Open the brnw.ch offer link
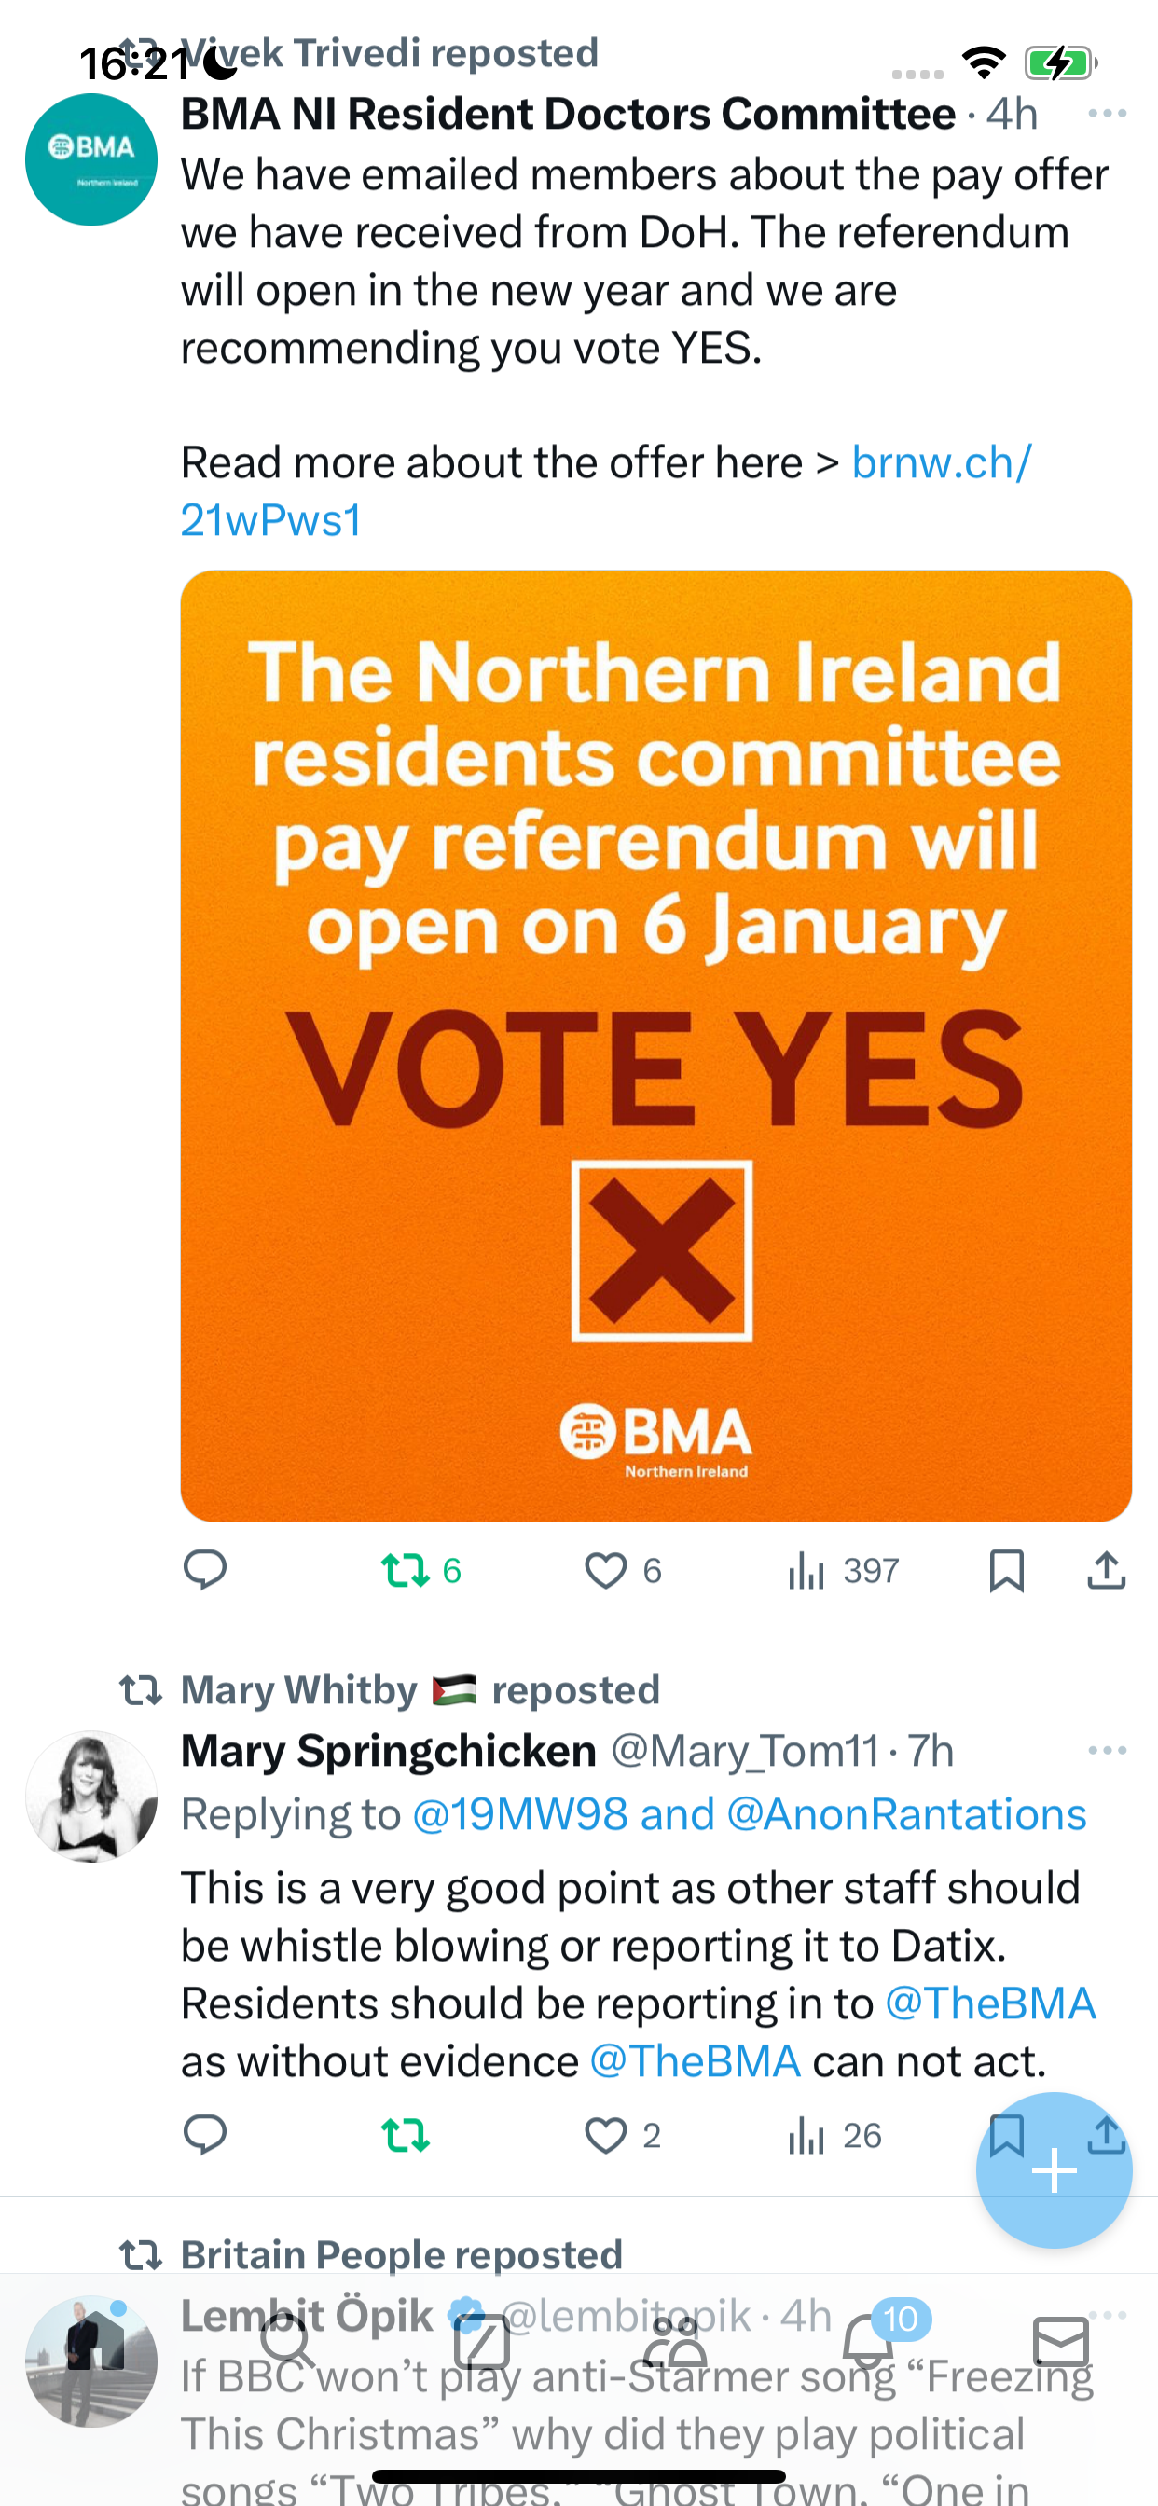Viewport: 1158px width, 2506px height. [606, 491]
